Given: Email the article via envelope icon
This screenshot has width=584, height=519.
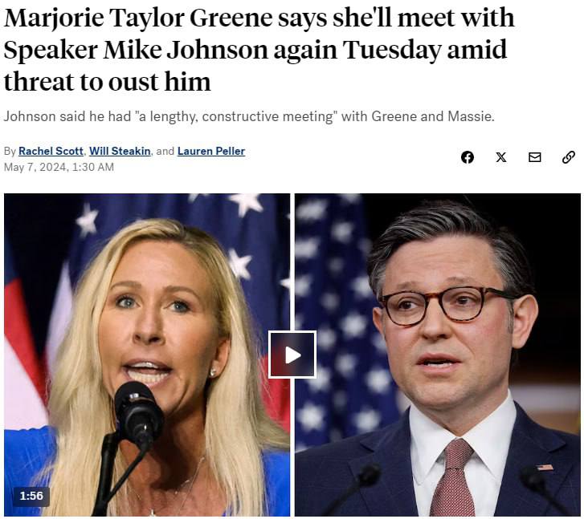Looking at the screenshot, I should coord(535,157).
